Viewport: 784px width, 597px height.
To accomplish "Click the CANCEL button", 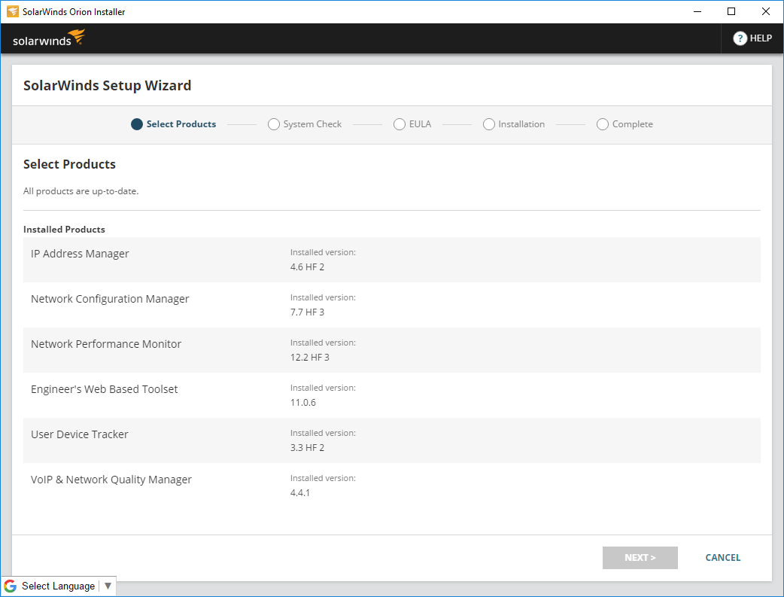I will pos(722,557).
